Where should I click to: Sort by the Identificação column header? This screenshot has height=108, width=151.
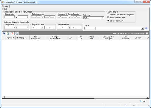(x=22, y=38)
